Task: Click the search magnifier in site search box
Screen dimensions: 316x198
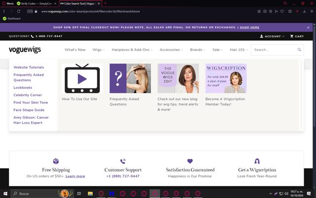Action: point(299,49)
